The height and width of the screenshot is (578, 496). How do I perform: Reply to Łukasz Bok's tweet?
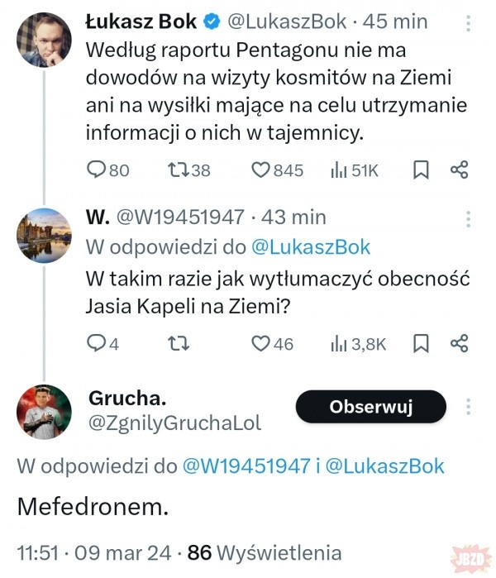click(x=97, y=170)
